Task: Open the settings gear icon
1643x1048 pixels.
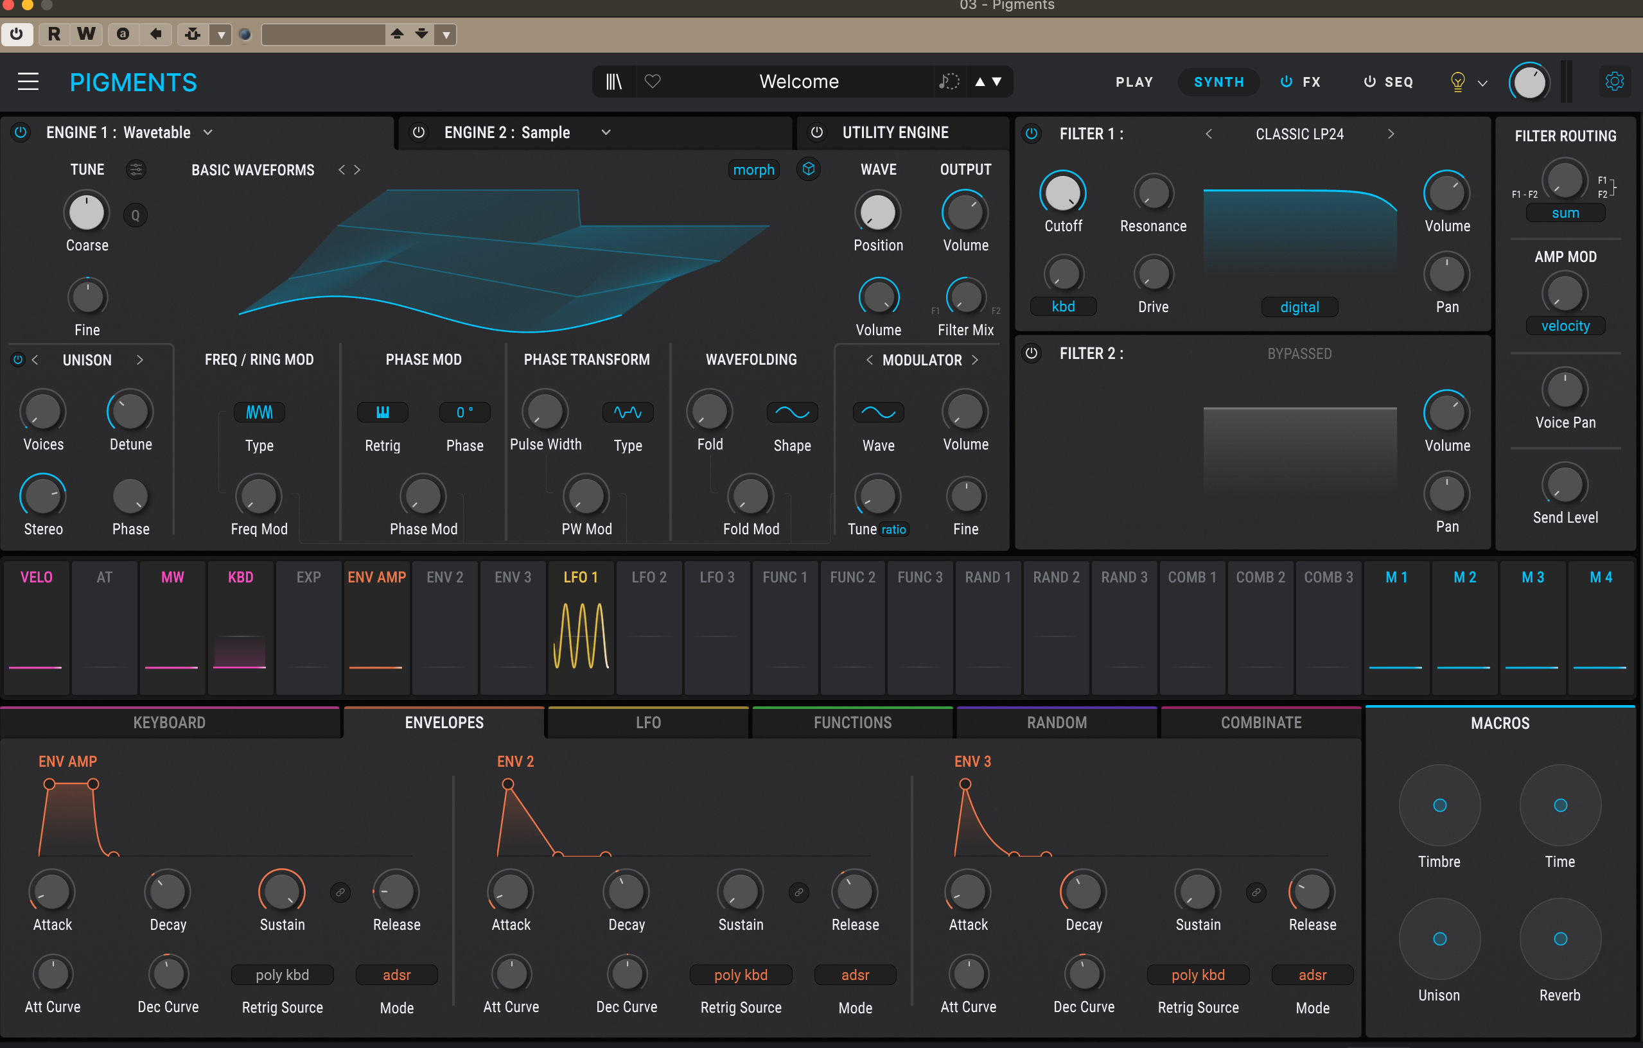Action: pos(1614,82)
